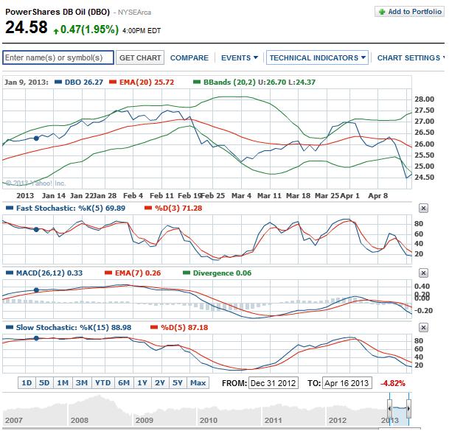449x431 pixels.
Task: Click the PowerShares DB Oil (DBO) title
Action: pyautogui.click(x=58, y=12)
